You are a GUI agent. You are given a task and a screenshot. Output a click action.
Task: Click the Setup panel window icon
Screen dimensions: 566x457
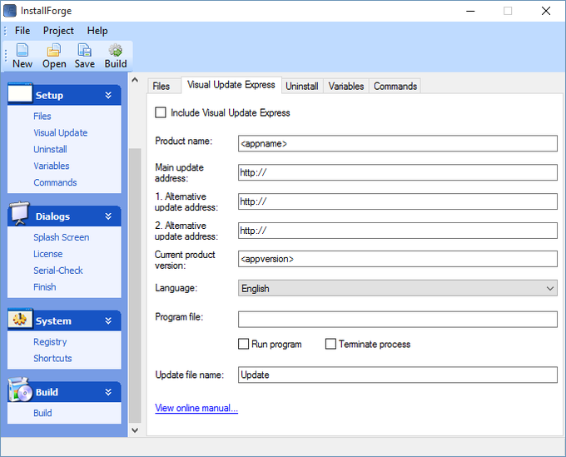pos(20,93)
